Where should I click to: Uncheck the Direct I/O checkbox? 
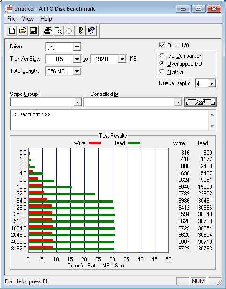(162, 45)
